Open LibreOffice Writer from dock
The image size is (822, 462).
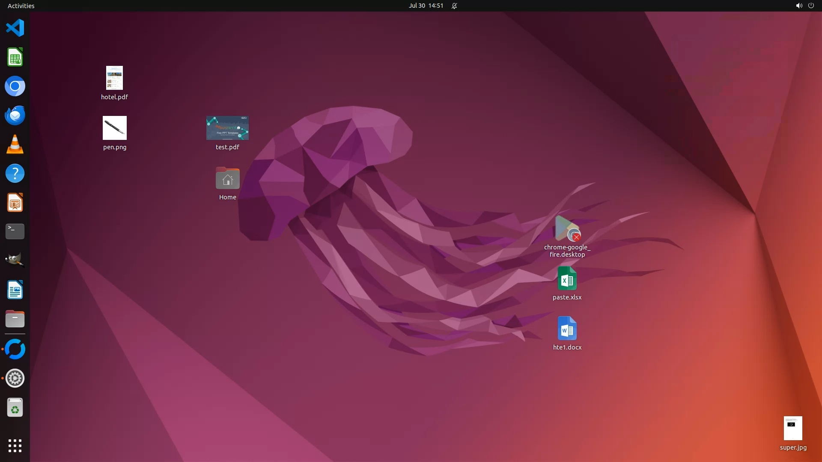click(x=15, y=290)
